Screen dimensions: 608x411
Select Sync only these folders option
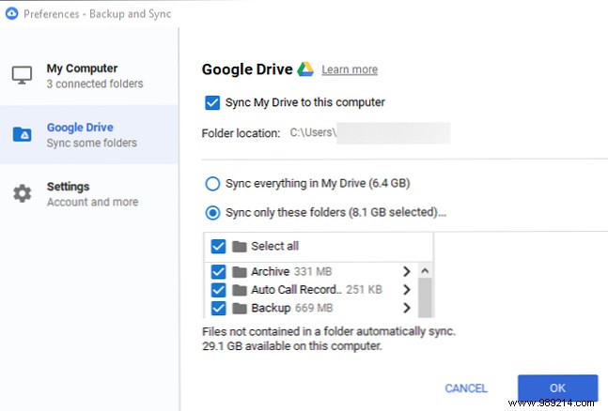[x=212, y=213]
